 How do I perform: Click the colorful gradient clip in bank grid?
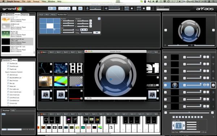tap(61, 82)
